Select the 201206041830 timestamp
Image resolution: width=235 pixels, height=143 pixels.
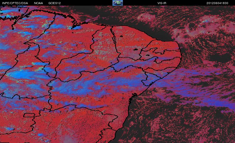tap(217, 3)
